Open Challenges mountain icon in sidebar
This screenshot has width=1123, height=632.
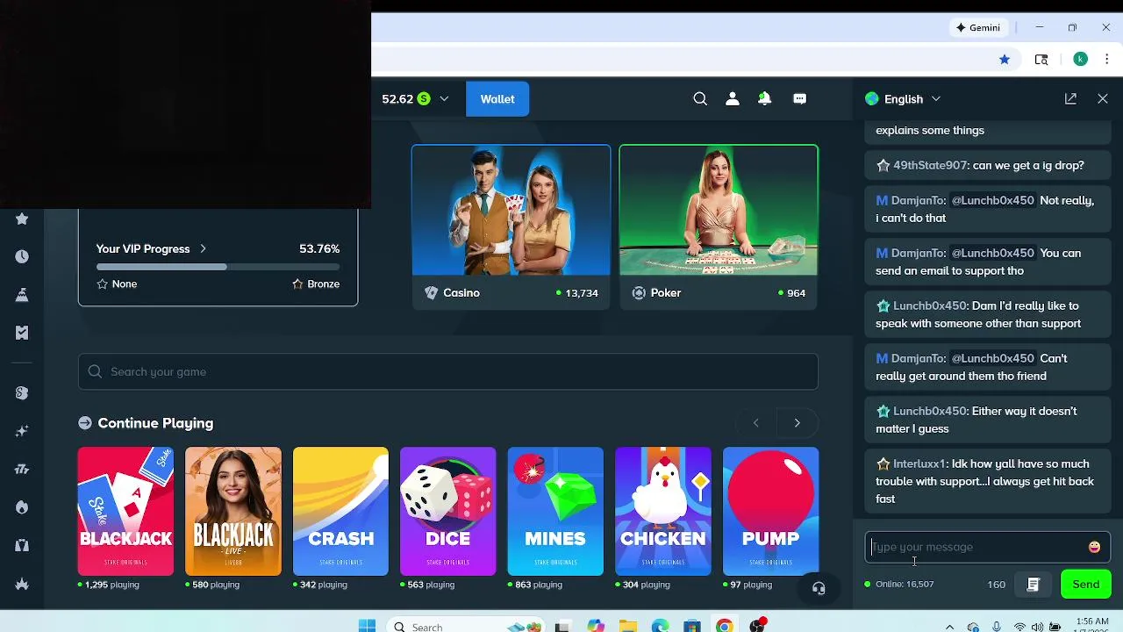22,295
